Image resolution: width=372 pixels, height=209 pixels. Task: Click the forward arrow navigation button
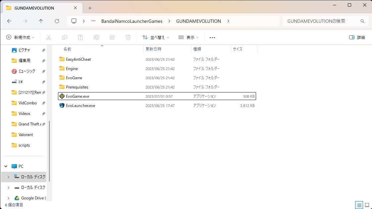(25, 21)
